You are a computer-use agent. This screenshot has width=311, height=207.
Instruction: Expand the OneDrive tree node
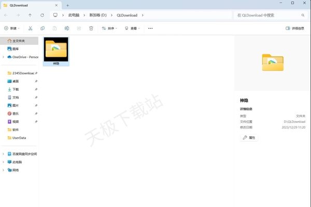pos(3,57)
